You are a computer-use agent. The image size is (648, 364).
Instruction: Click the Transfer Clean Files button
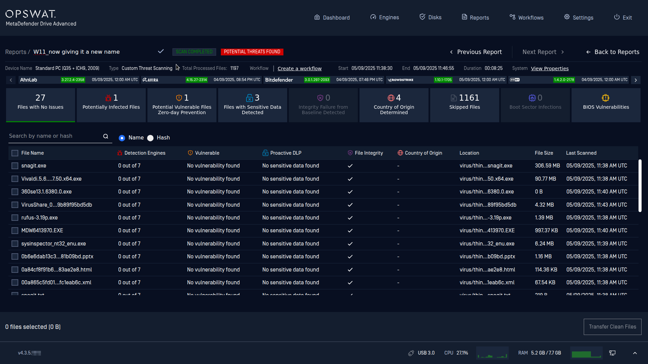click(612, 327)
